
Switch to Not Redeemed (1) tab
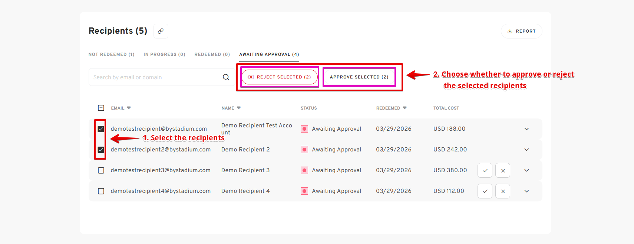[x=112, y=54]
